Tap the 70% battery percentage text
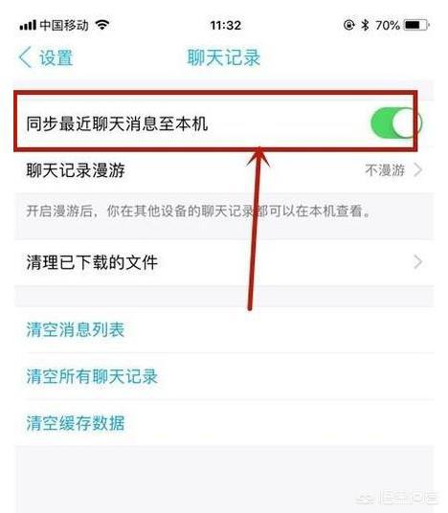 coord(388,25)
